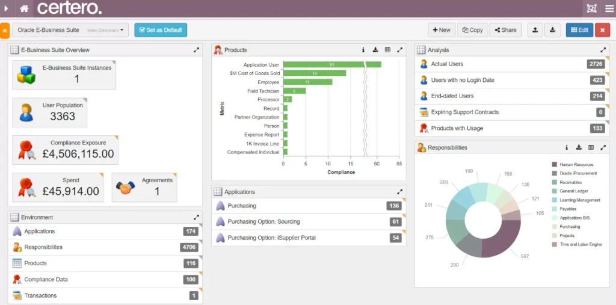The width and height of the screenshot is (616, 305).
Task: Expand the Analysis panel
Action: (x=603, y=50)
